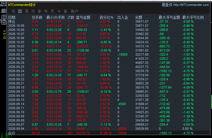Viewport: 212px width, 138px height.
Task: Collapse the panel with the minus button
Action: tap(4, 4)
